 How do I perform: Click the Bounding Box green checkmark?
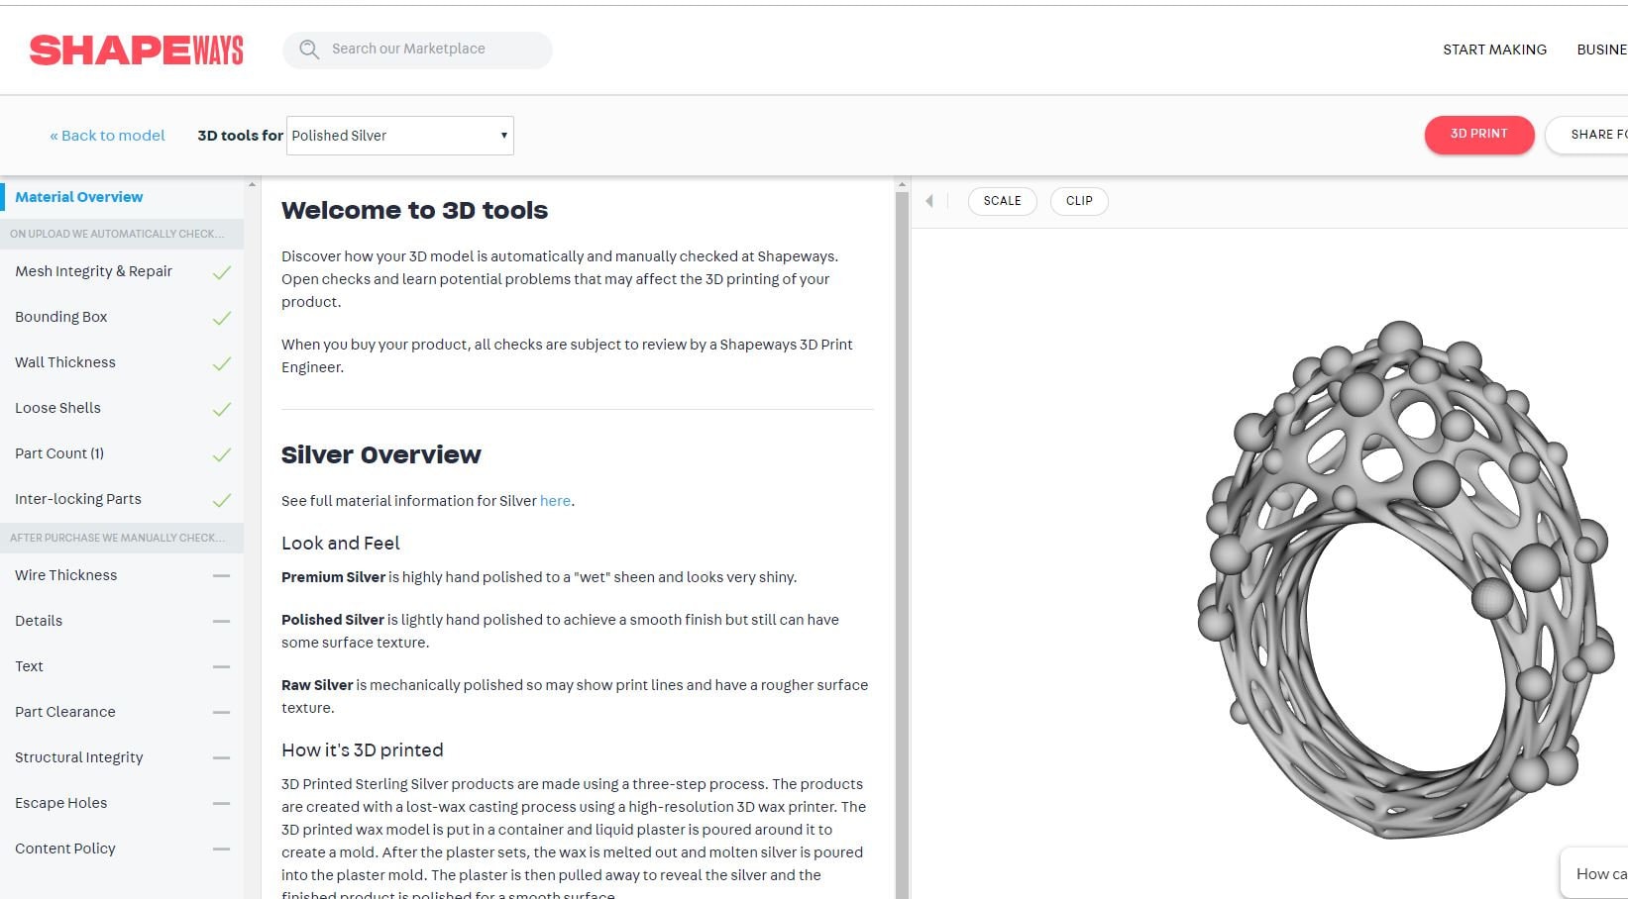222,318
